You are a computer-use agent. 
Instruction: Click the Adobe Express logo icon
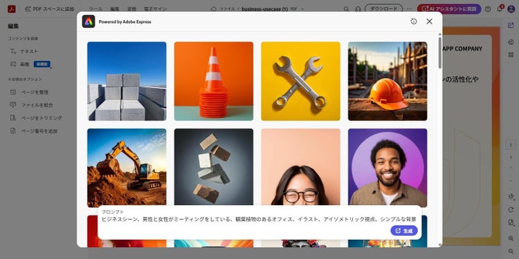click(x=89, y=21)
